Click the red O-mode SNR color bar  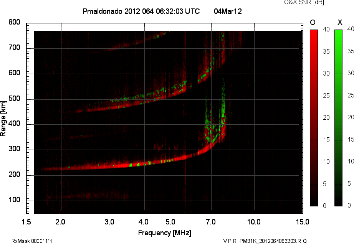coord(314,118)
